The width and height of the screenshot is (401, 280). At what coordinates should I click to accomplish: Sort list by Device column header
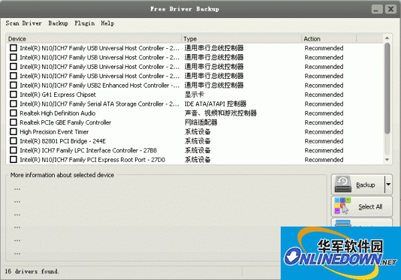(x=94, y=39)
